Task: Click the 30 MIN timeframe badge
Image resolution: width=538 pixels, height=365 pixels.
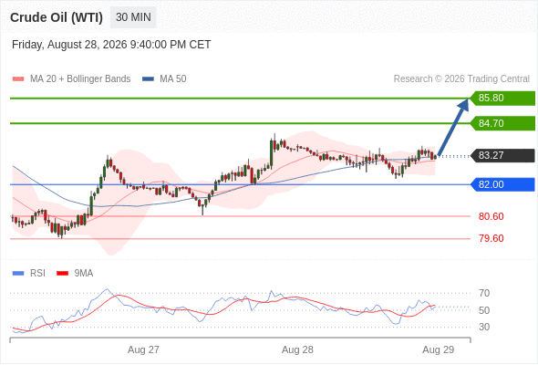Action: click(133, 17)
